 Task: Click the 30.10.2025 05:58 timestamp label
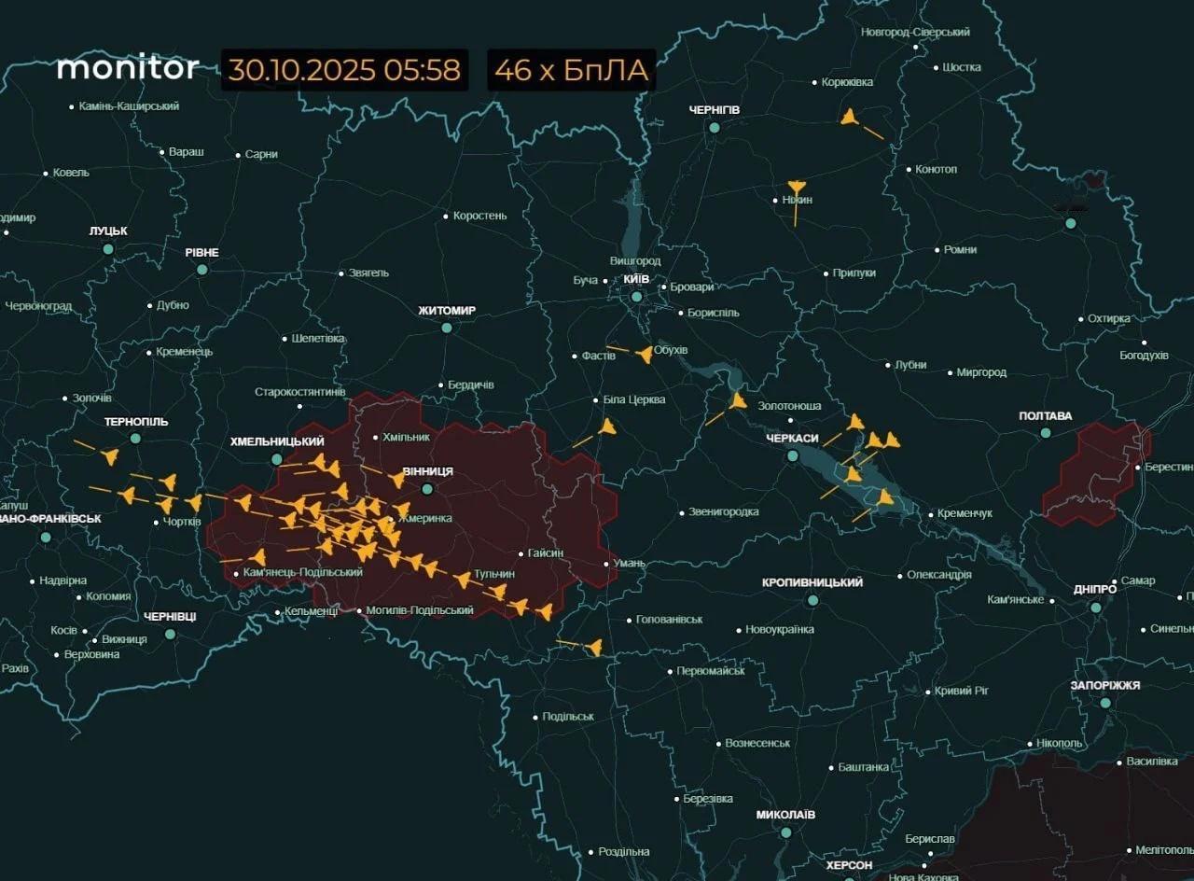[345, 70]
